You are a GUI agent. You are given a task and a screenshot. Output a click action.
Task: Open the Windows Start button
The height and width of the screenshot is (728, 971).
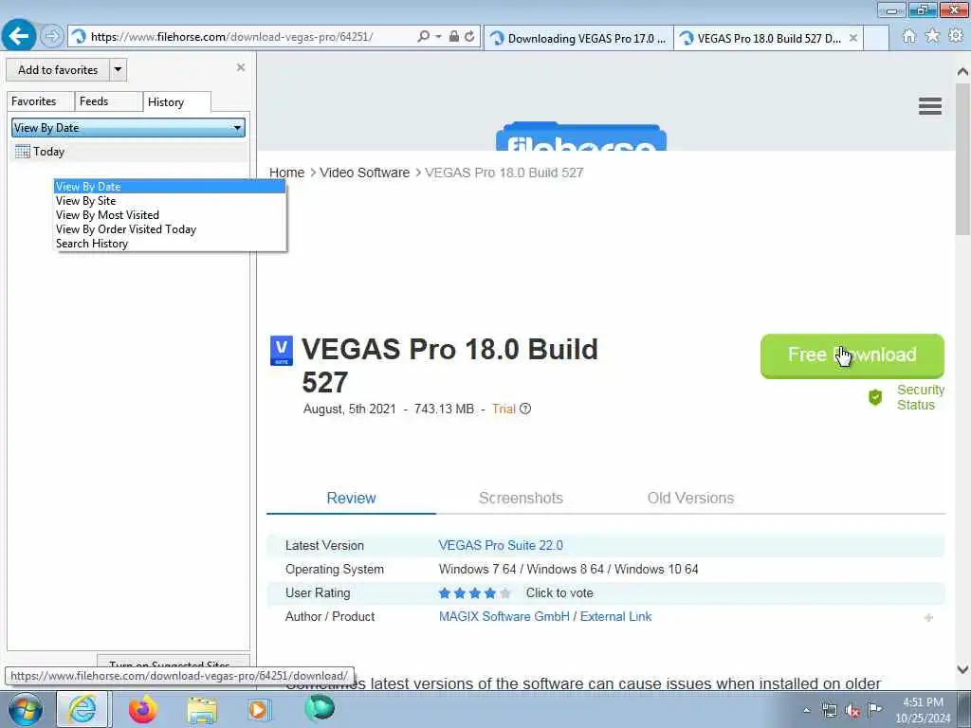pos(25,709)
